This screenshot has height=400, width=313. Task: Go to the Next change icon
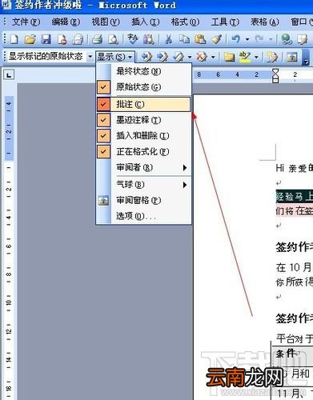pyautogui.click(x=163, y=57)
